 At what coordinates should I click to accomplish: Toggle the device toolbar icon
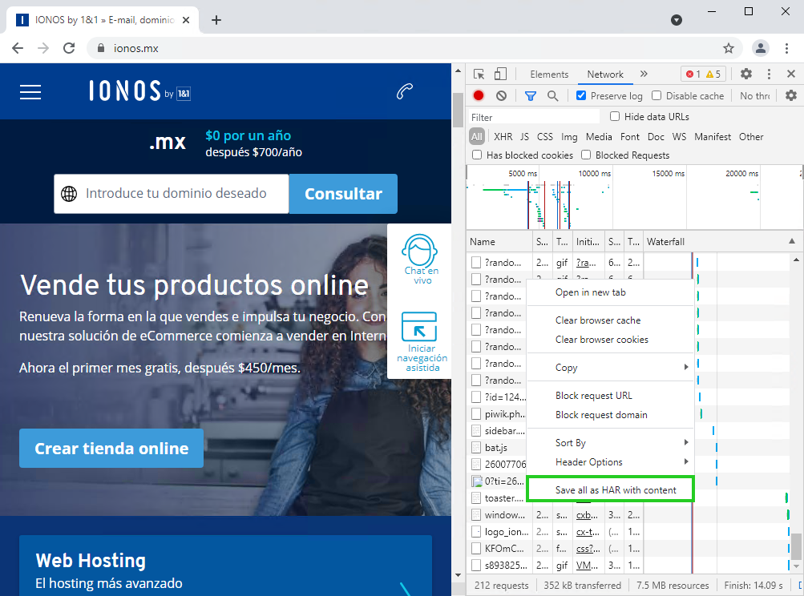[500, 74]
